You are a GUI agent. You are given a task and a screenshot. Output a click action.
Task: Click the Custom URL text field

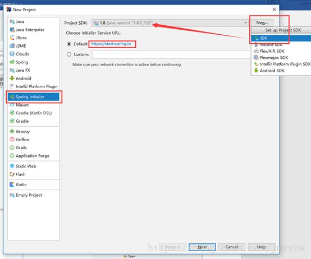pos(171,54)
